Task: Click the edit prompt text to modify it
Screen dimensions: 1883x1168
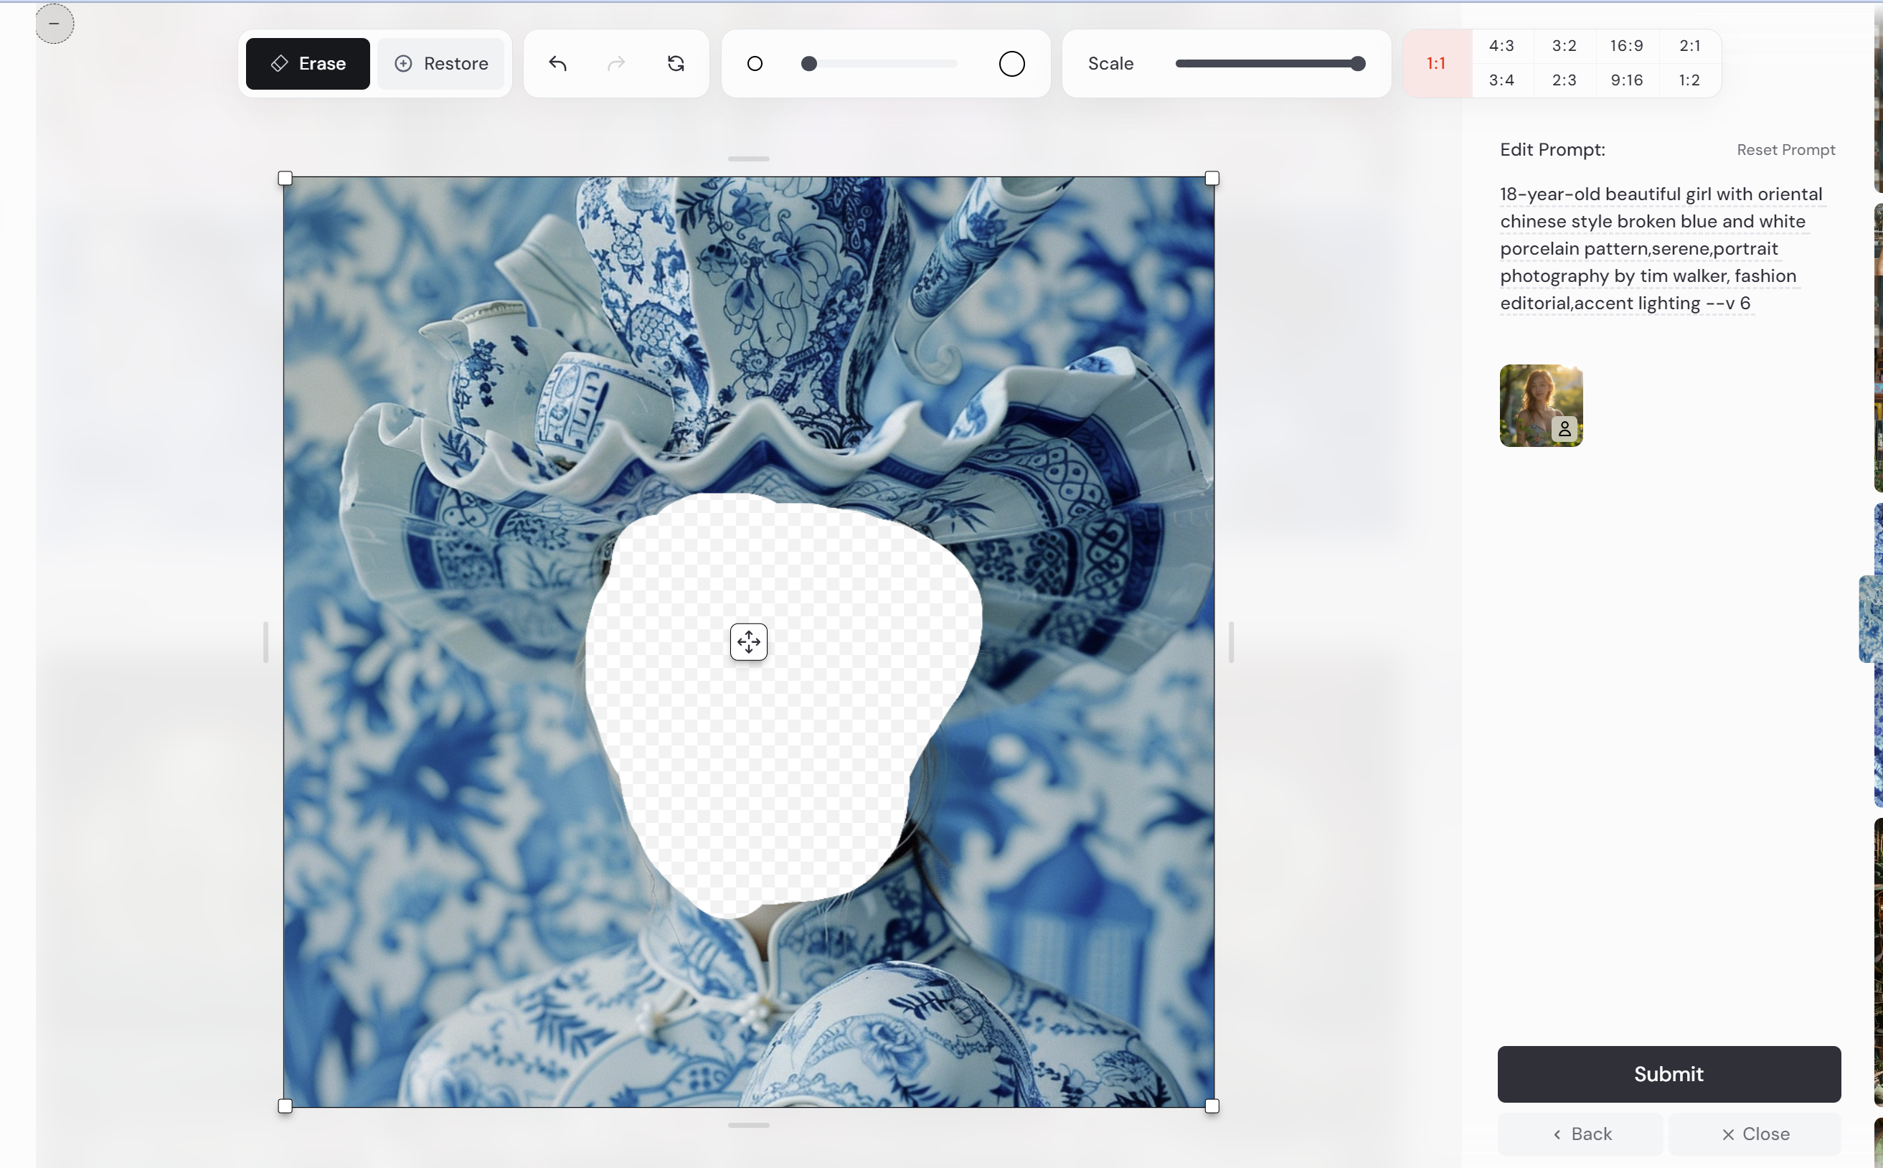Action: pos(1653,248)
